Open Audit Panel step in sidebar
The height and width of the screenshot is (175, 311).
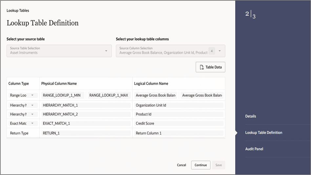[254, 149]
